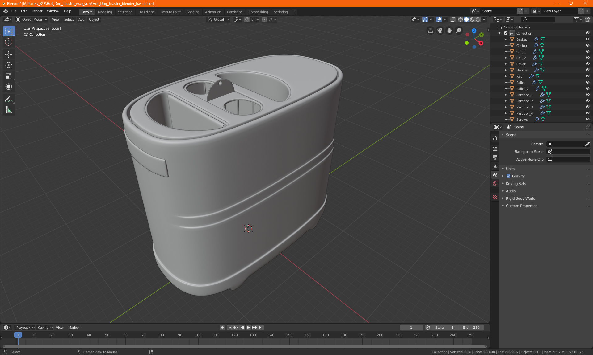
Task: Switch to the Shading workspace tab
Action: point(193,12)
